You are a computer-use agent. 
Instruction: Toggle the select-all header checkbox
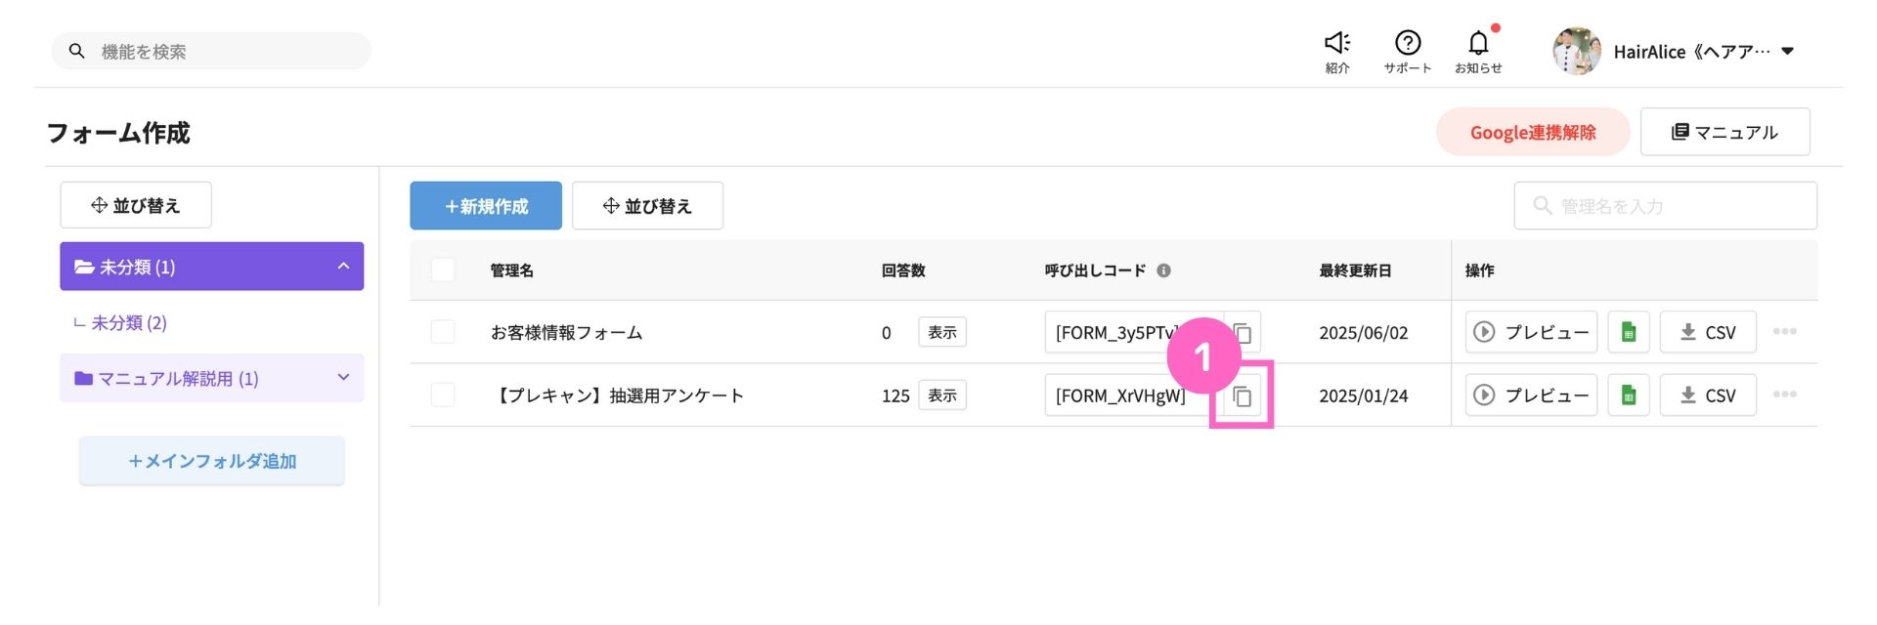click(x=443, y=270)
